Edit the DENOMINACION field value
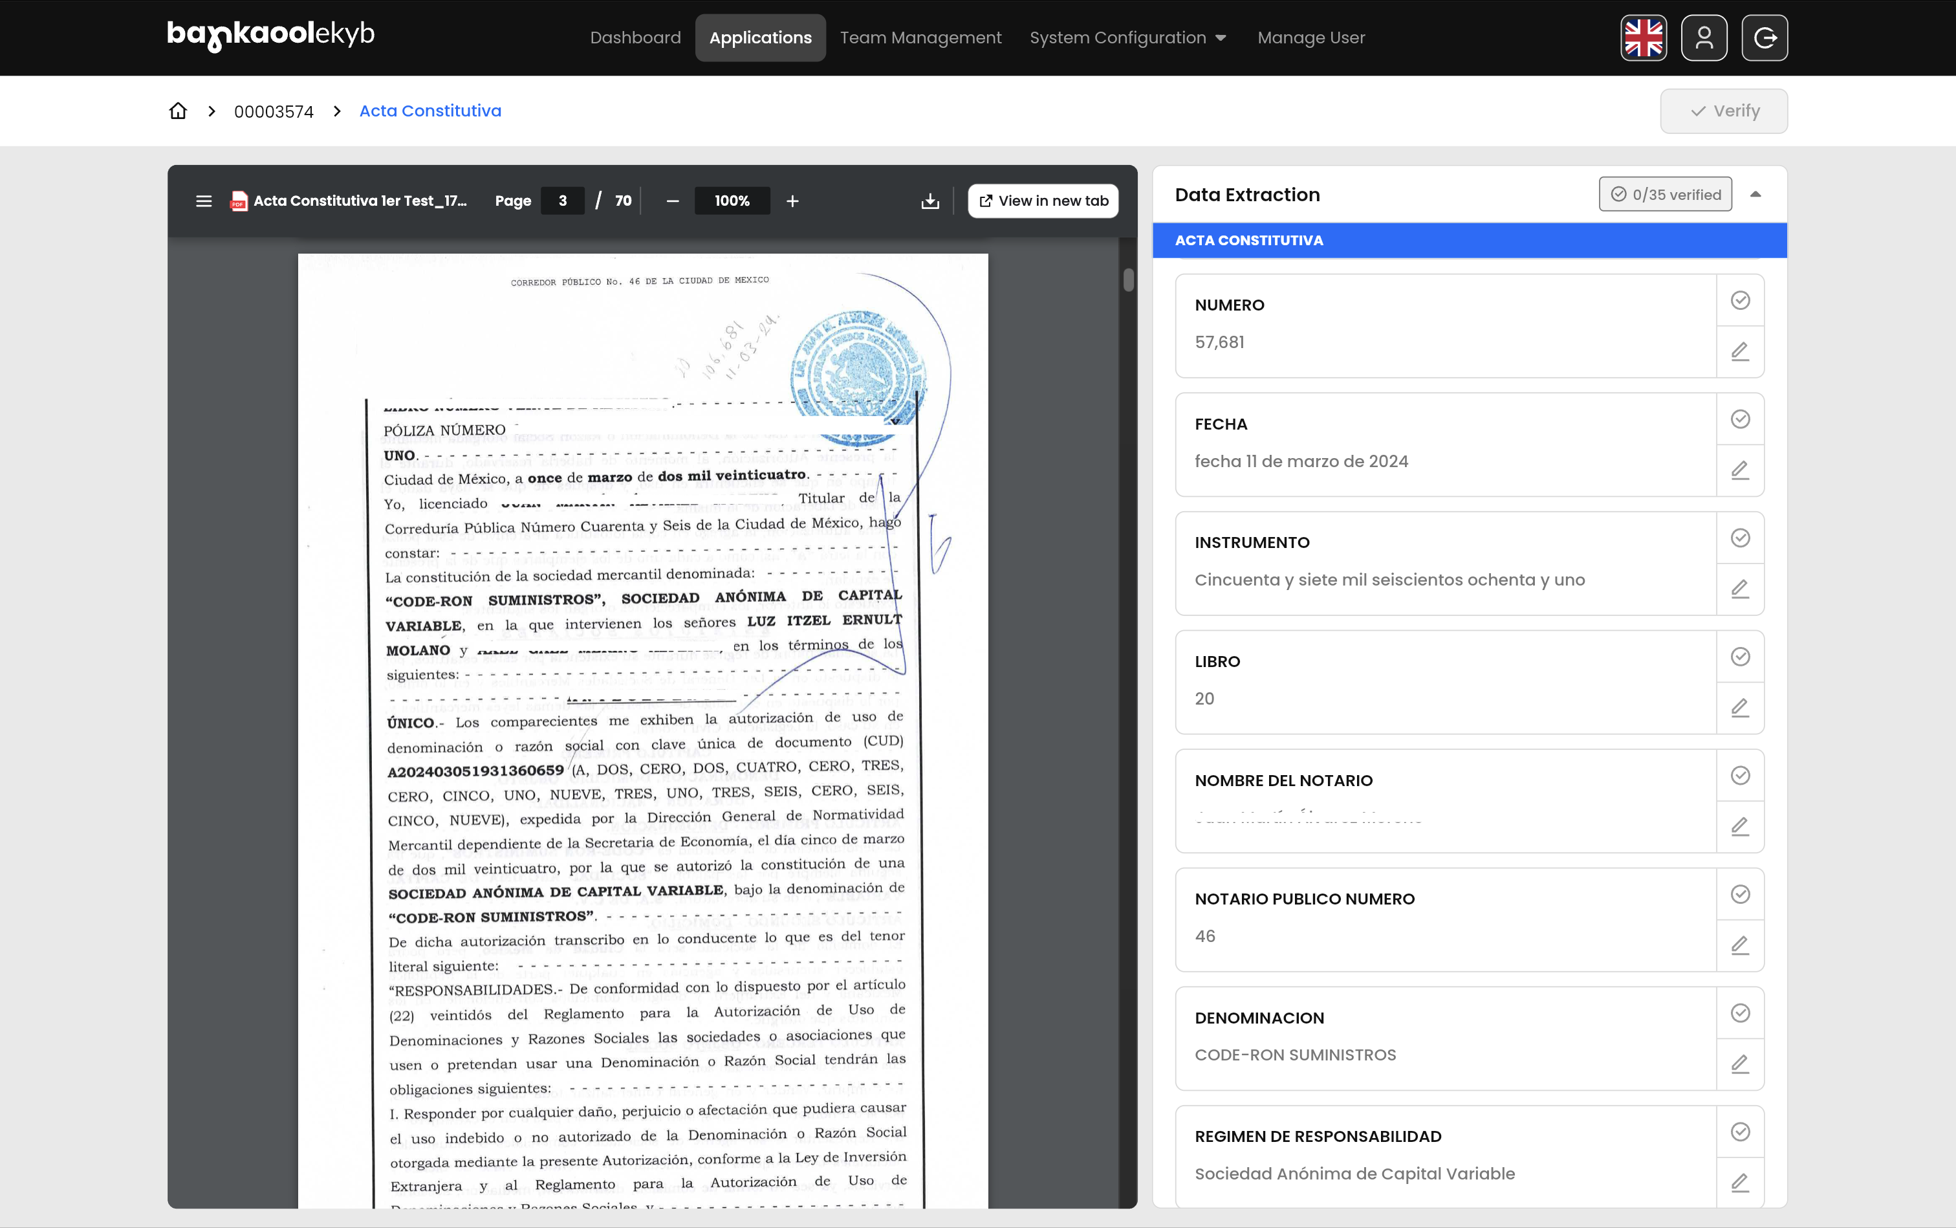 click(1740, 1064)
